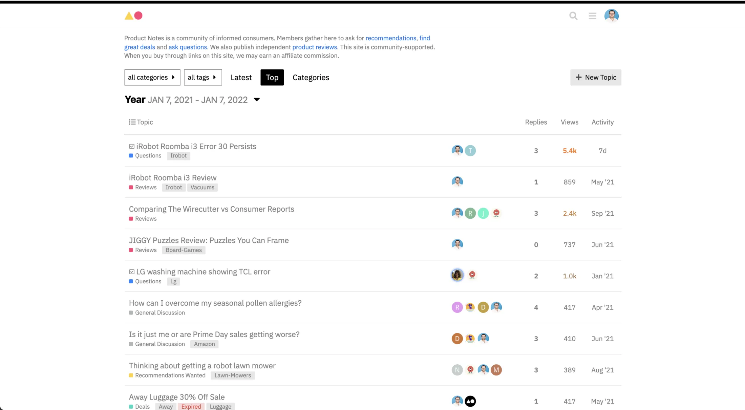This screenshot has width=745, height=410.
Task: Toggle bulk select list icon beside Topic
Action: pos(132,122)
